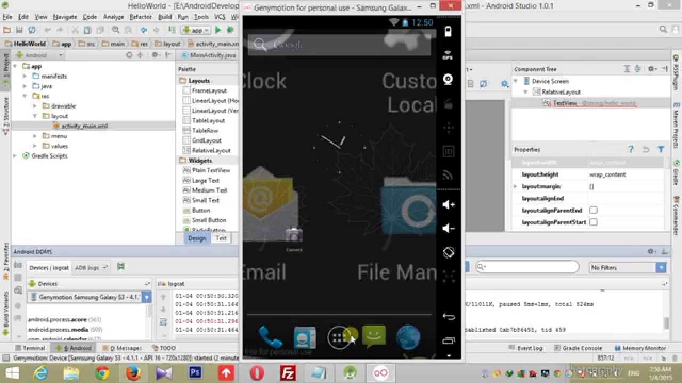This screenshot has height=383, width=682.
Task: Click the Properties restore default arrow
Action: [646, 149]
